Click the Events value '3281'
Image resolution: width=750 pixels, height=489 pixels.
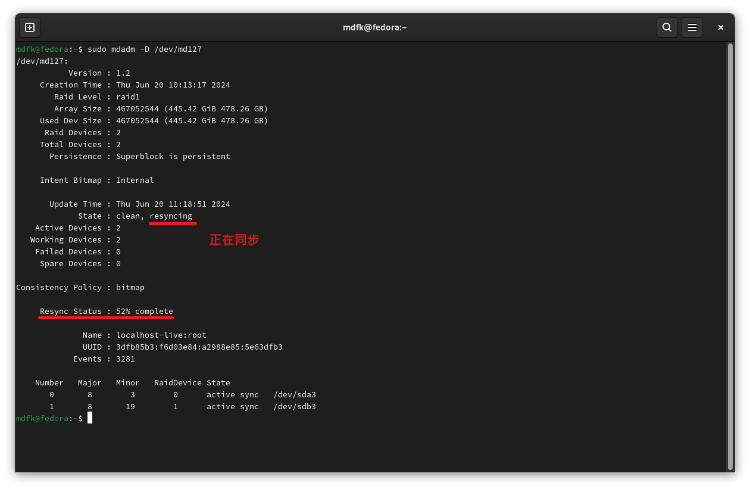click(x=126, y=359)
